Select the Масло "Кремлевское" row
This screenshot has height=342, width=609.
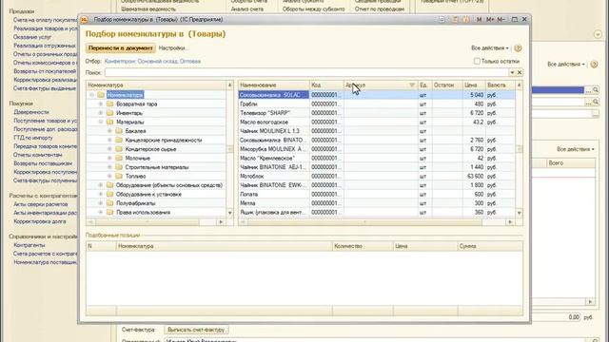377,159
